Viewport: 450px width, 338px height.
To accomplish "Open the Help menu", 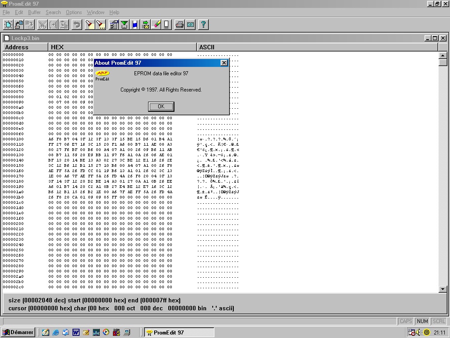I will [x=114, y=12].
